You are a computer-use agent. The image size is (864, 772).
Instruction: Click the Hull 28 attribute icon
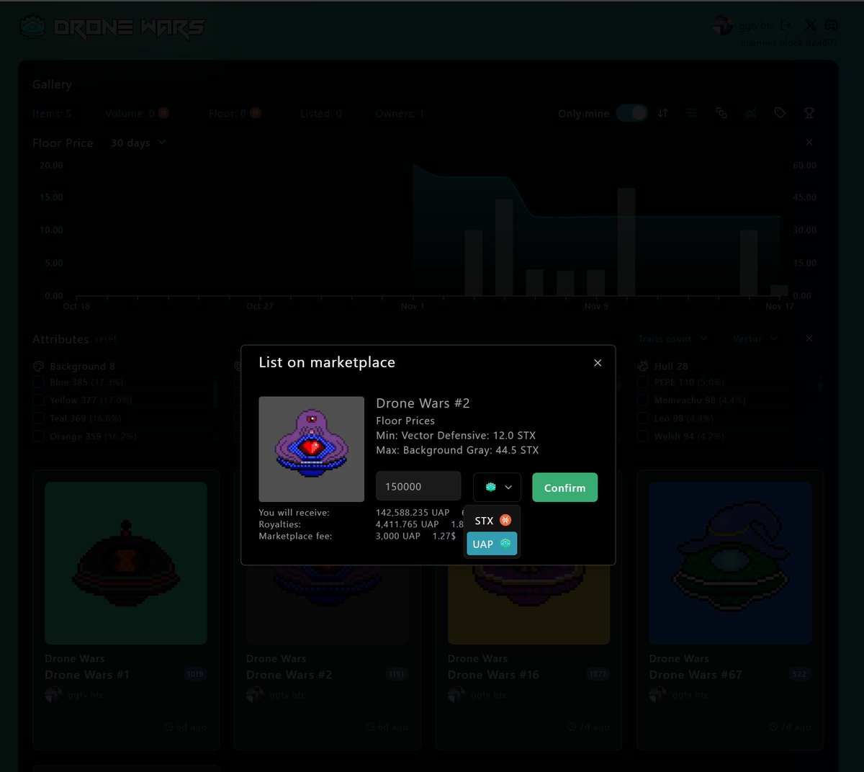pos(643,366)
